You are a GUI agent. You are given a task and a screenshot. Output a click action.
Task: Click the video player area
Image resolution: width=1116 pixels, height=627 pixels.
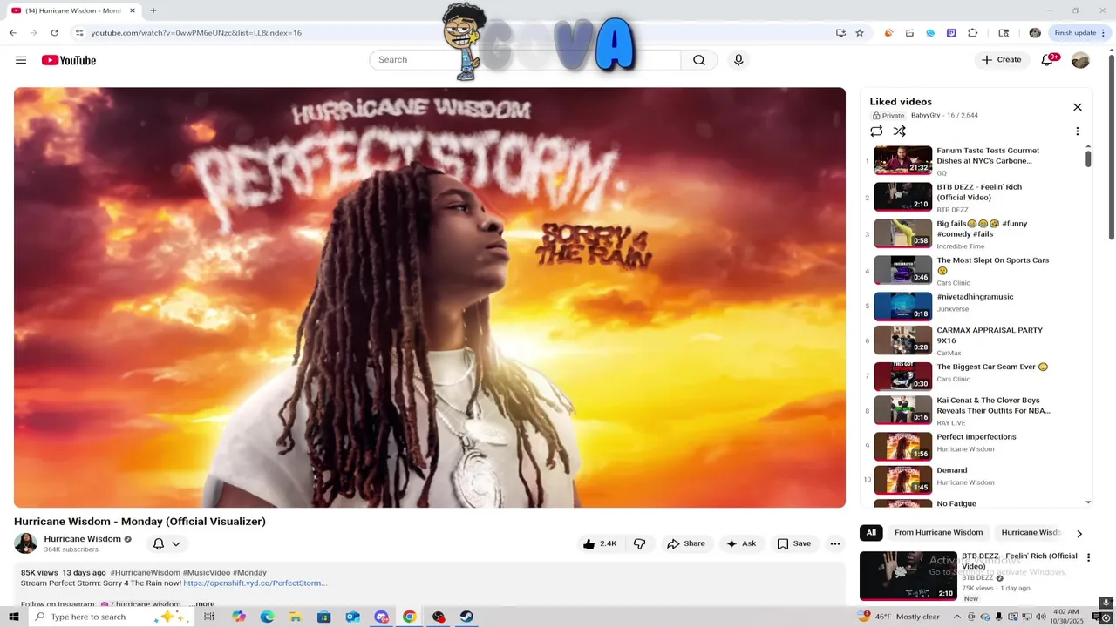[430, 297]
